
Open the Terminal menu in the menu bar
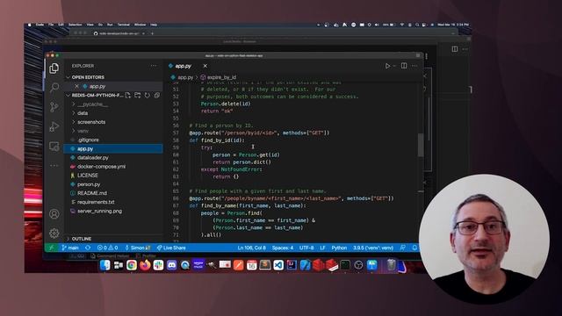(124, 25)
